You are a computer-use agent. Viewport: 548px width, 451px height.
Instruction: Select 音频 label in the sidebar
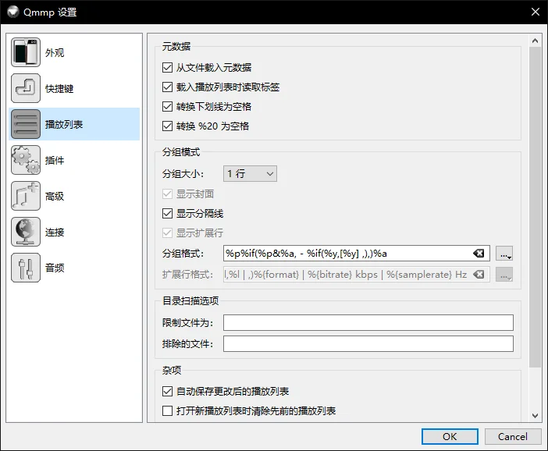click(55, 268)
